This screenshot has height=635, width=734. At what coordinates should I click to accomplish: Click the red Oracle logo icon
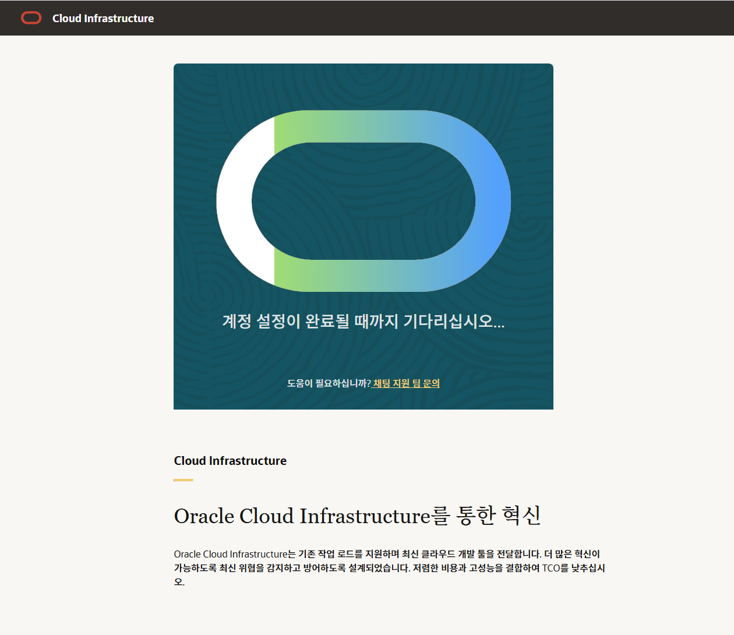31,18
